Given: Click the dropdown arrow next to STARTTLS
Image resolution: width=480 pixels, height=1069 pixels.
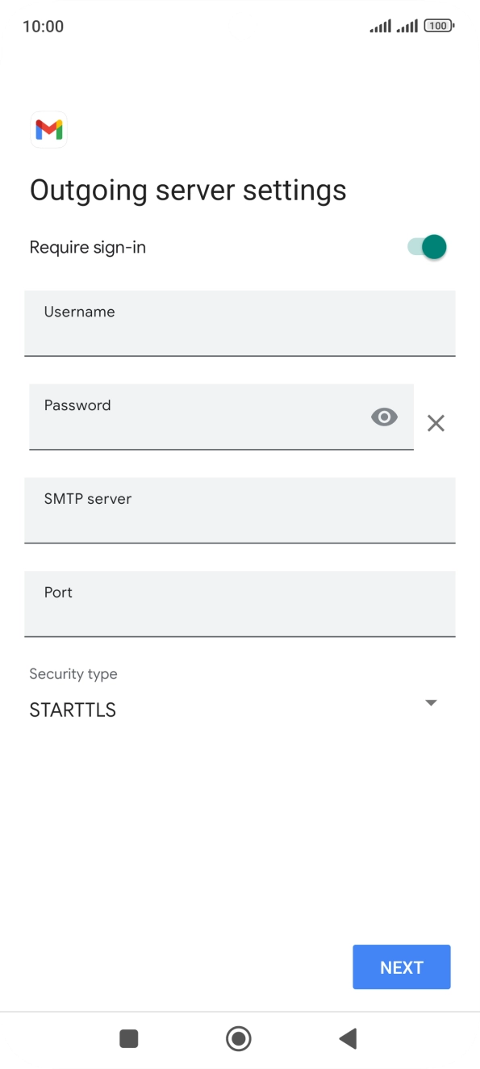Looking at the screenshot, I should (431, 702).
